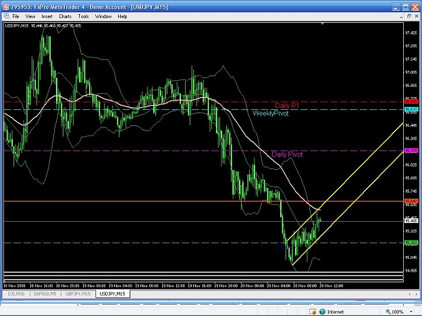Click the WeeklyPivot chart label
422x316 pixels.
click(x=271, y=113)
